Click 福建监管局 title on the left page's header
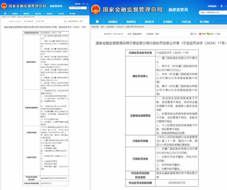The image size is (227, 190). [56, 6]
